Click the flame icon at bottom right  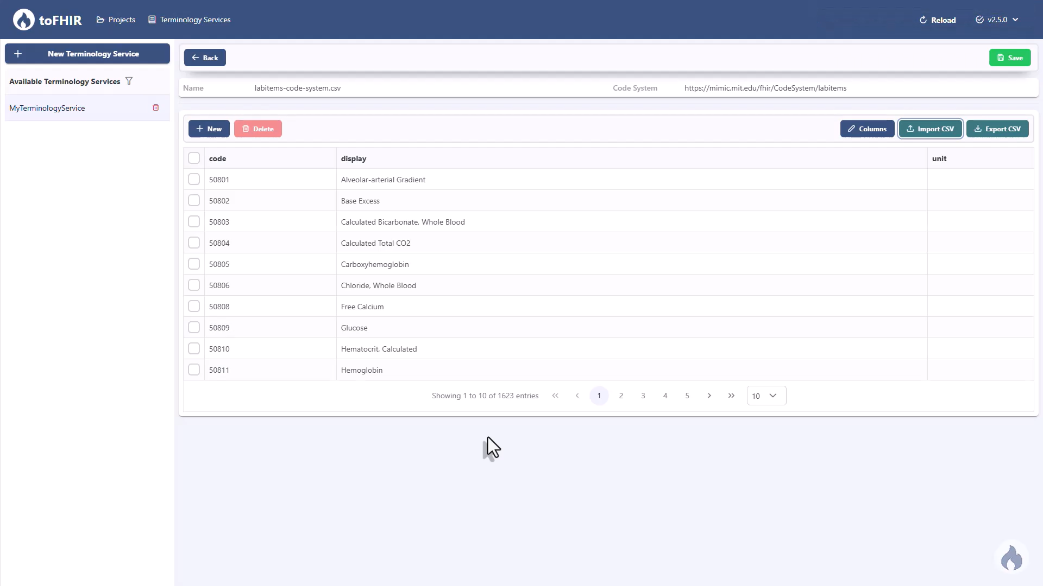(1011, 558)
